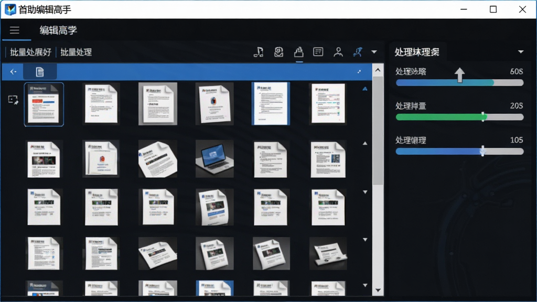The width and height of the screenshot is (537, 302).
Task: Select the blue-bordered document thumbnail
Action: (271, 103)
